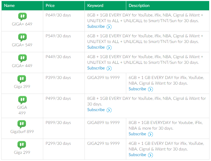Screen dimensions: 211x161
Task: Click the green data icon for GIGA+ 549
Action: point(22,38)
